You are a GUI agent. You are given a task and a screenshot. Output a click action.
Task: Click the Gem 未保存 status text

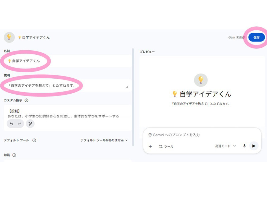click(x=236, y=37)
